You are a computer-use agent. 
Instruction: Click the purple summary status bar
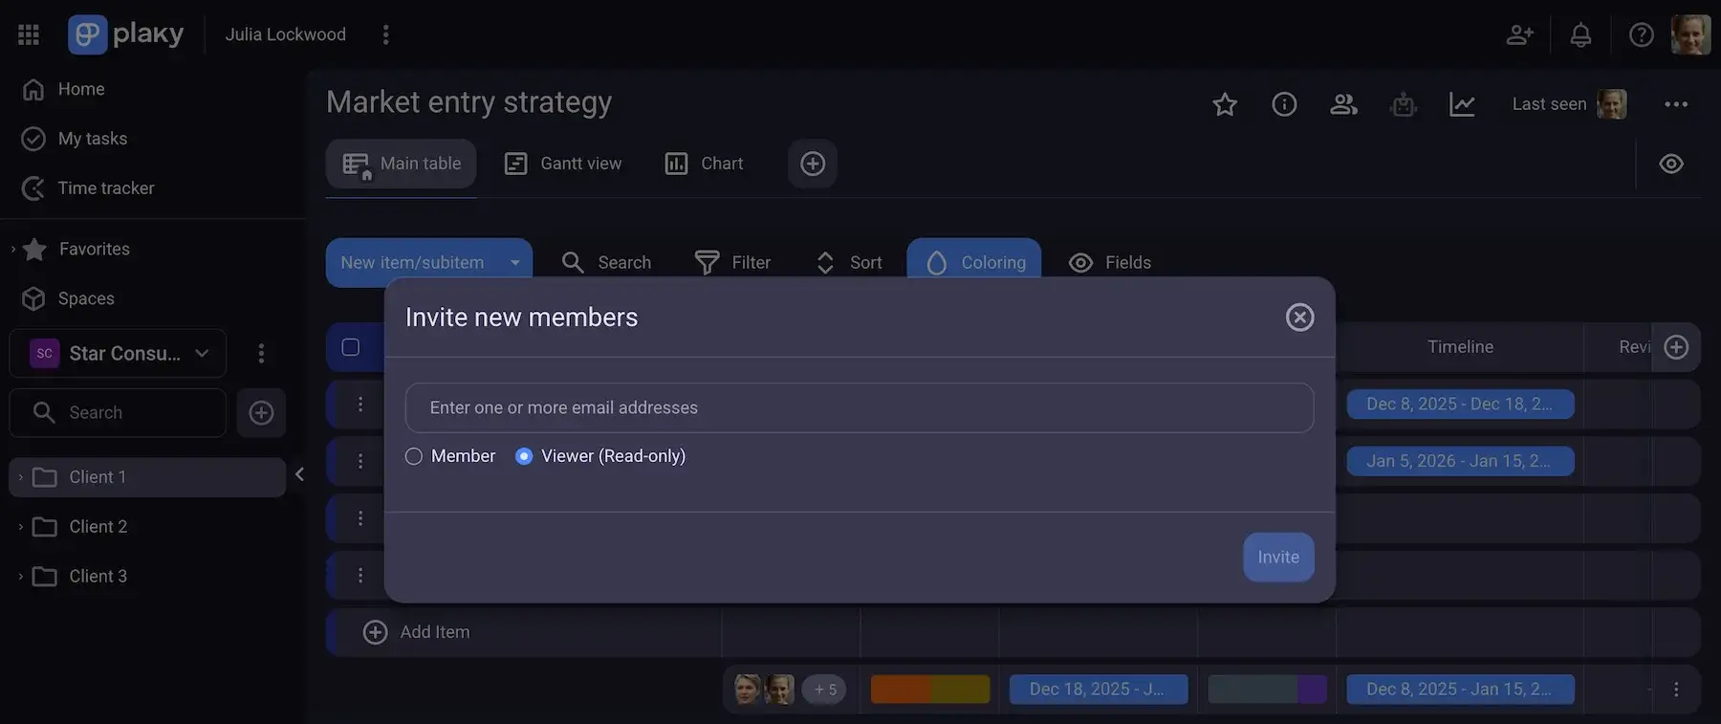tap(1312, 690)
